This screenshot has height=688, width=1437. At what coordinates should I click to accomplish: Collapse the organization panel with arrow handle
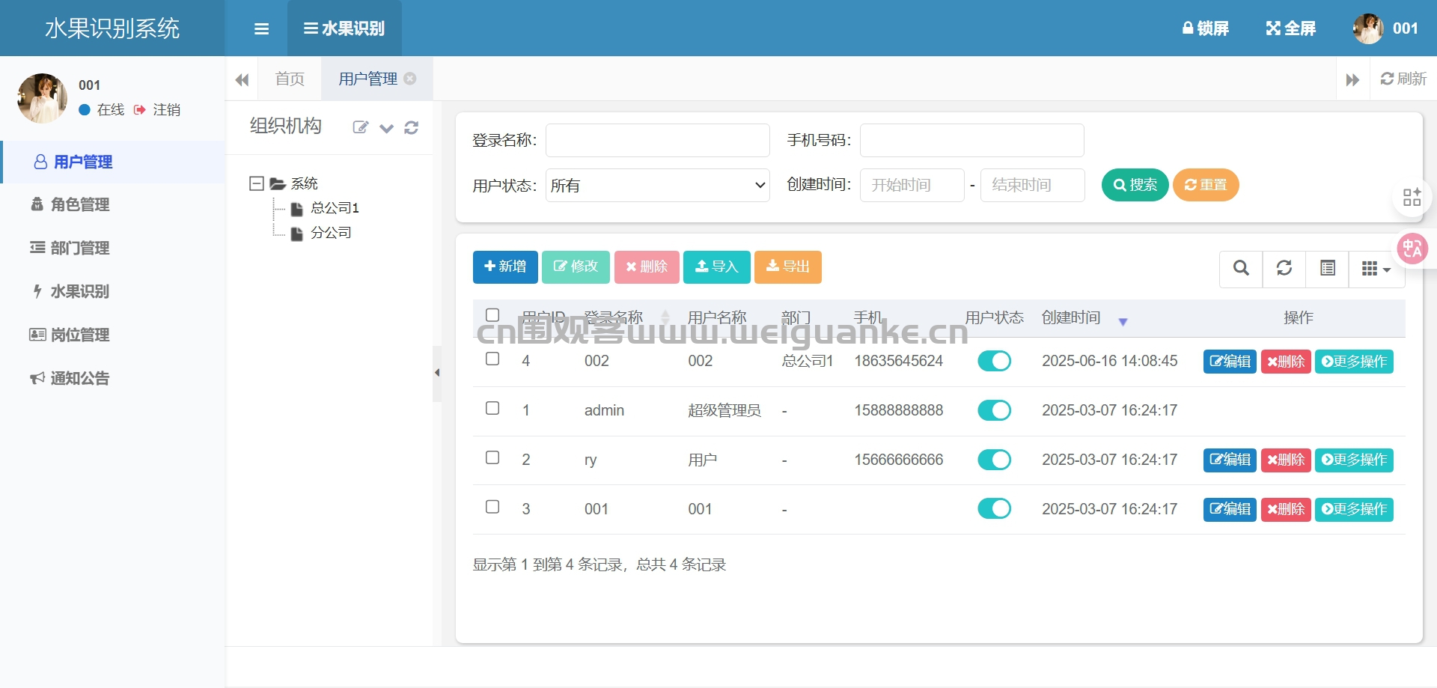[x=437, y=373]
